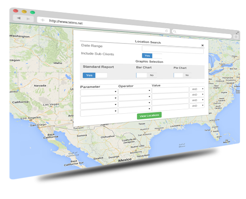
Task: Open the first Parameter dropdown
Action: click(x=99, y=92)
